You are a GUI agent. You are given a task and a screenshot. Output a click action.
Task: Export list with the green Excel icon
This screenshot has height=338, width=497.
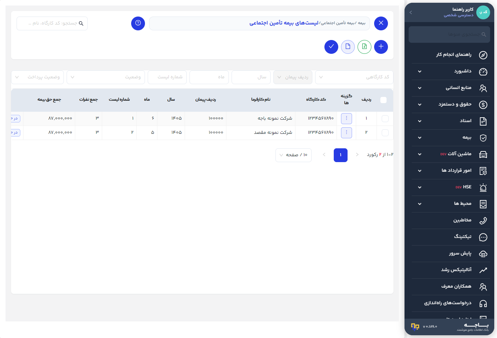tap(364, 47)
